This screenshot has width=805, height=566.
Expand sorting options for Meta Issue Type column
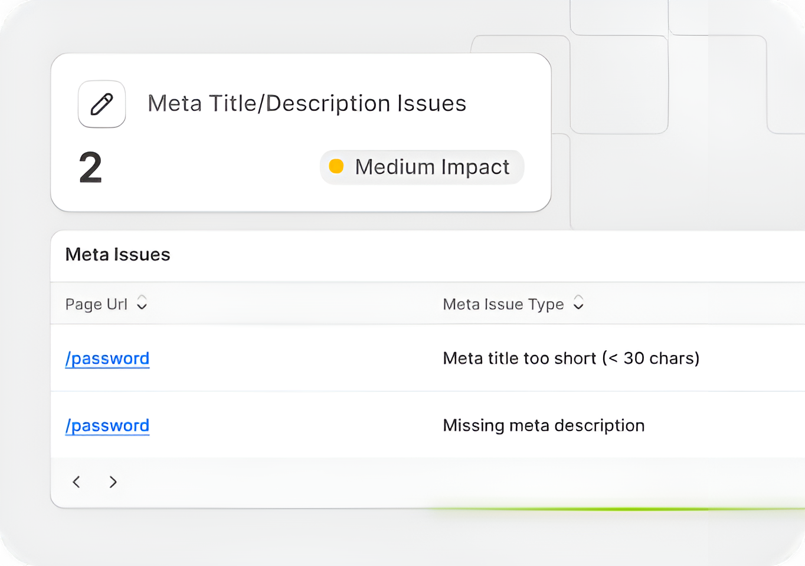[578, 304]
